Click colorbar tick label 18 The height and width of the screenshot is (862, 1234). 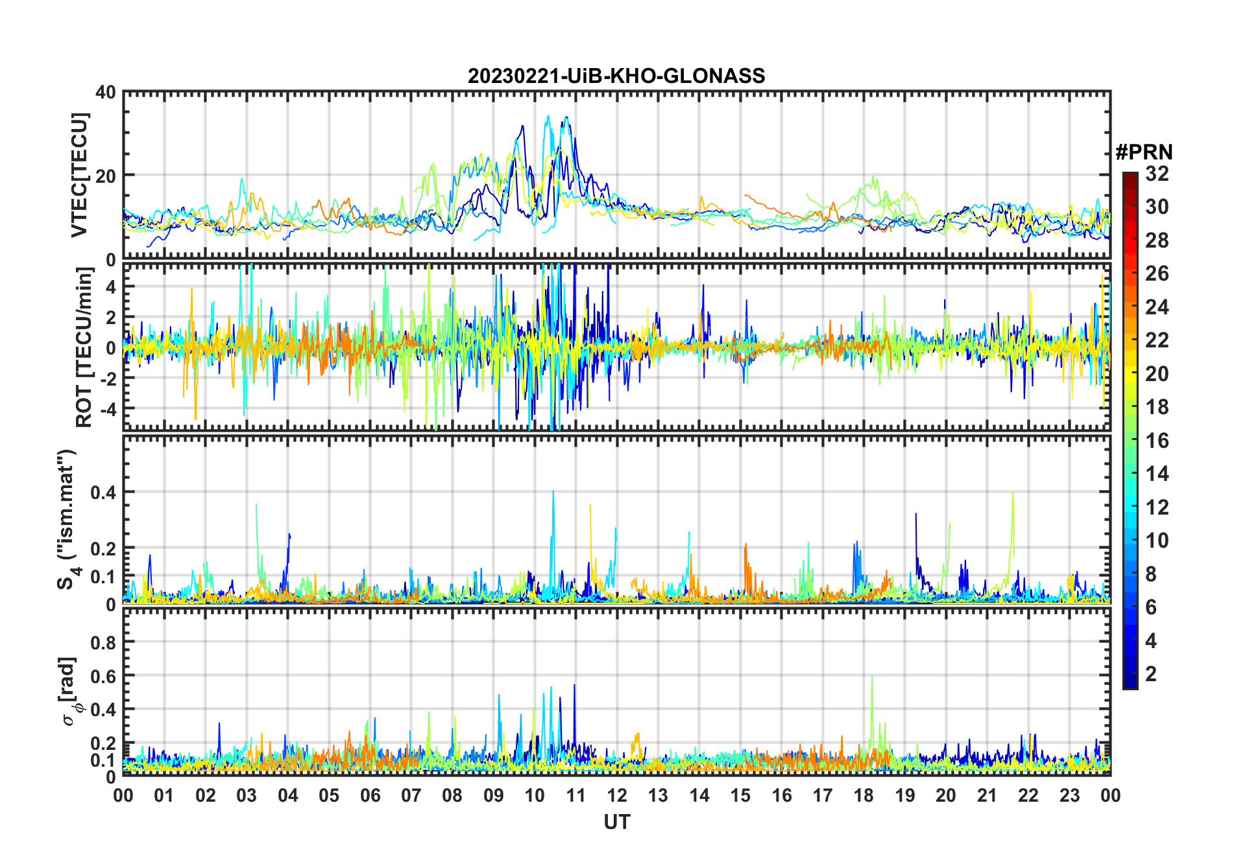(1157, 407)
